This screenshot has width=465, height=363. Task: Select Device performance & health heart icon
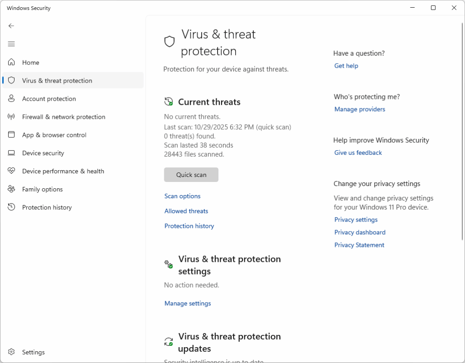(x=11, y=171)
